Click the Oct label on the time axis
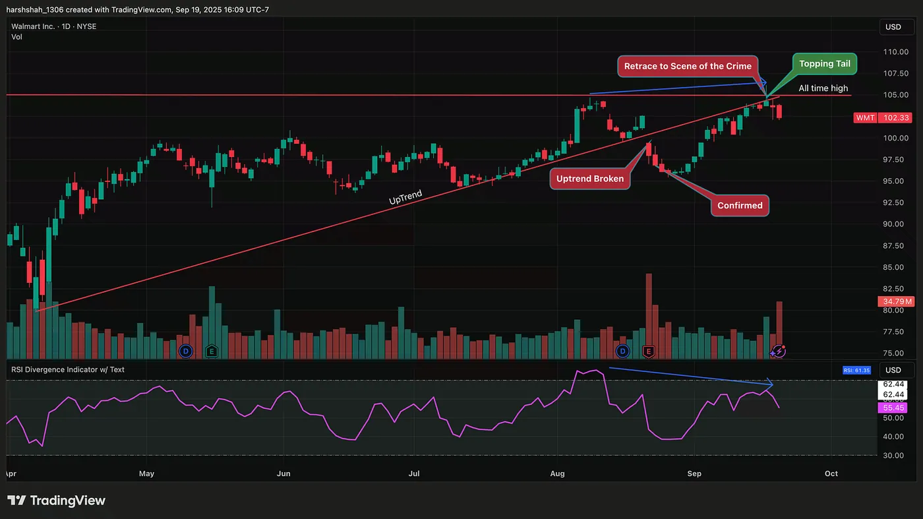Viewport: 923px width, 519px height. (831, 473)
